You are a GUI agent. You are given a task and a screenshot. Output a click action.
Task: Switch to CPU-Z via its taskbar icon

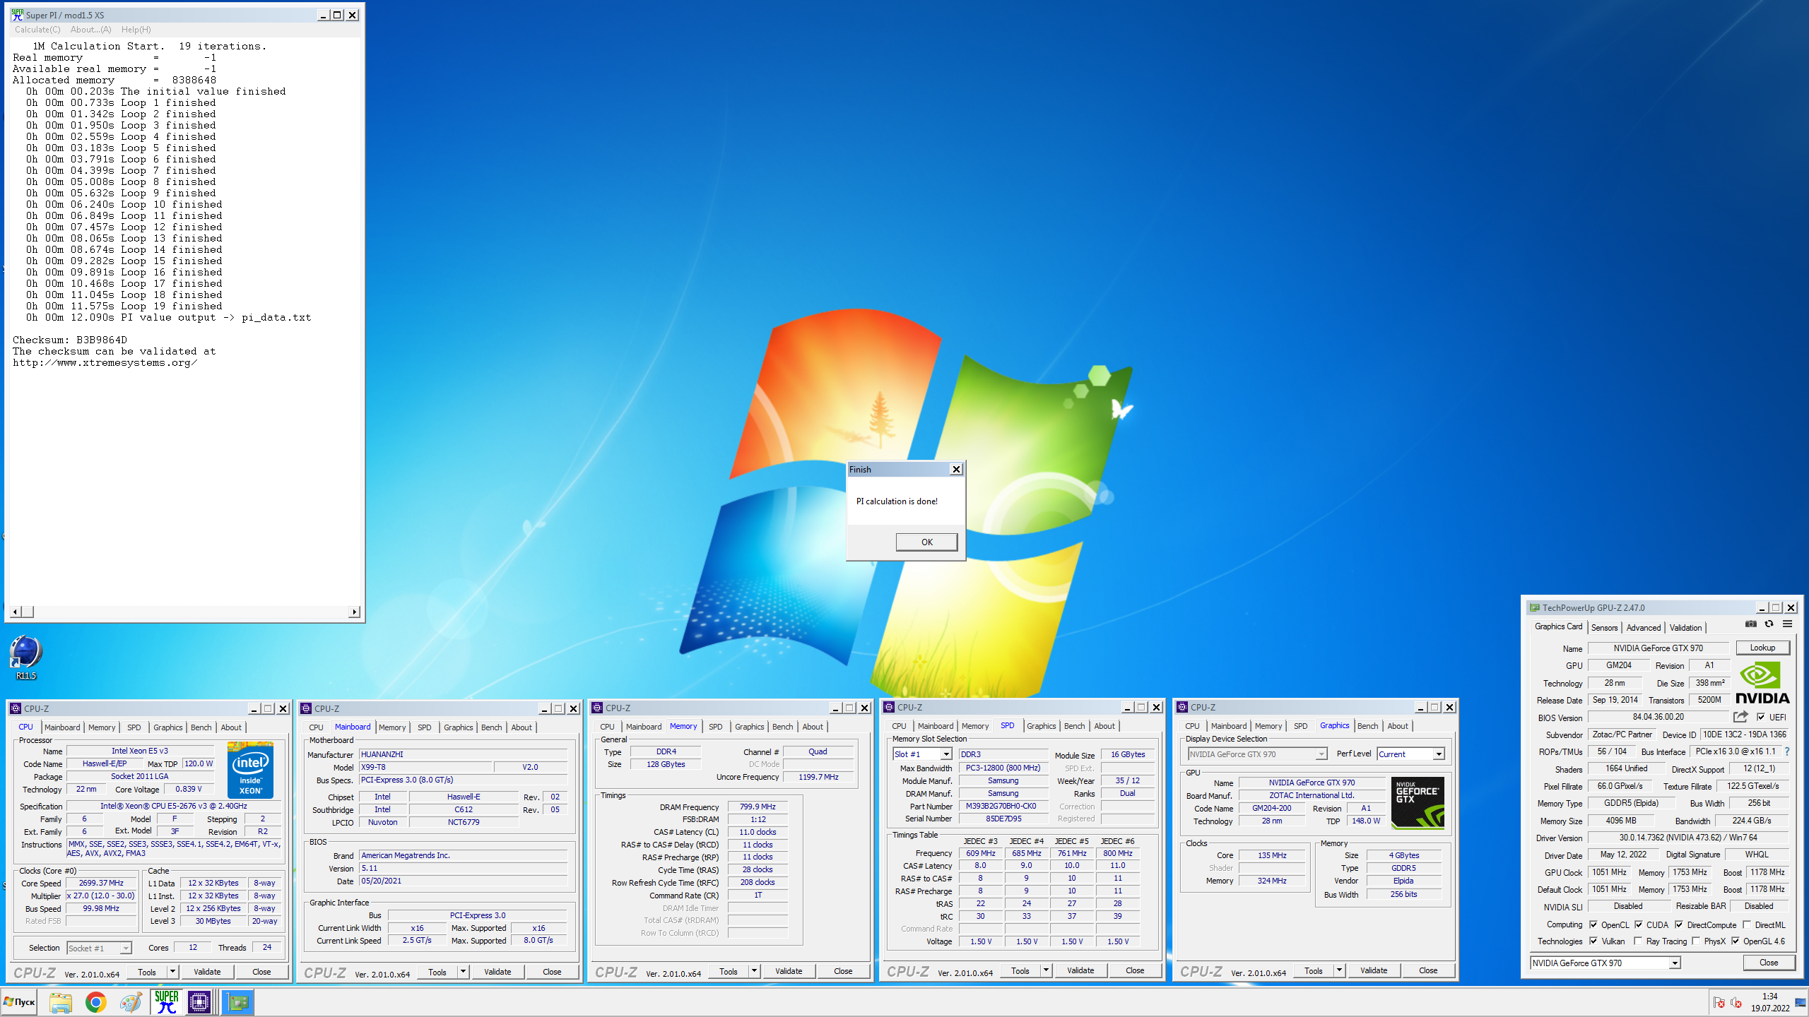(200, 1002)
